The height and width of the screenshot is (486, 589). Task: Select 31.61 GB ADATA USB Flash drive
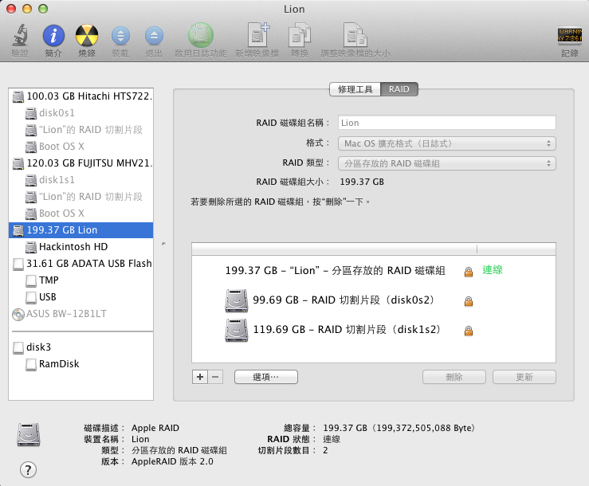(80, 263)
